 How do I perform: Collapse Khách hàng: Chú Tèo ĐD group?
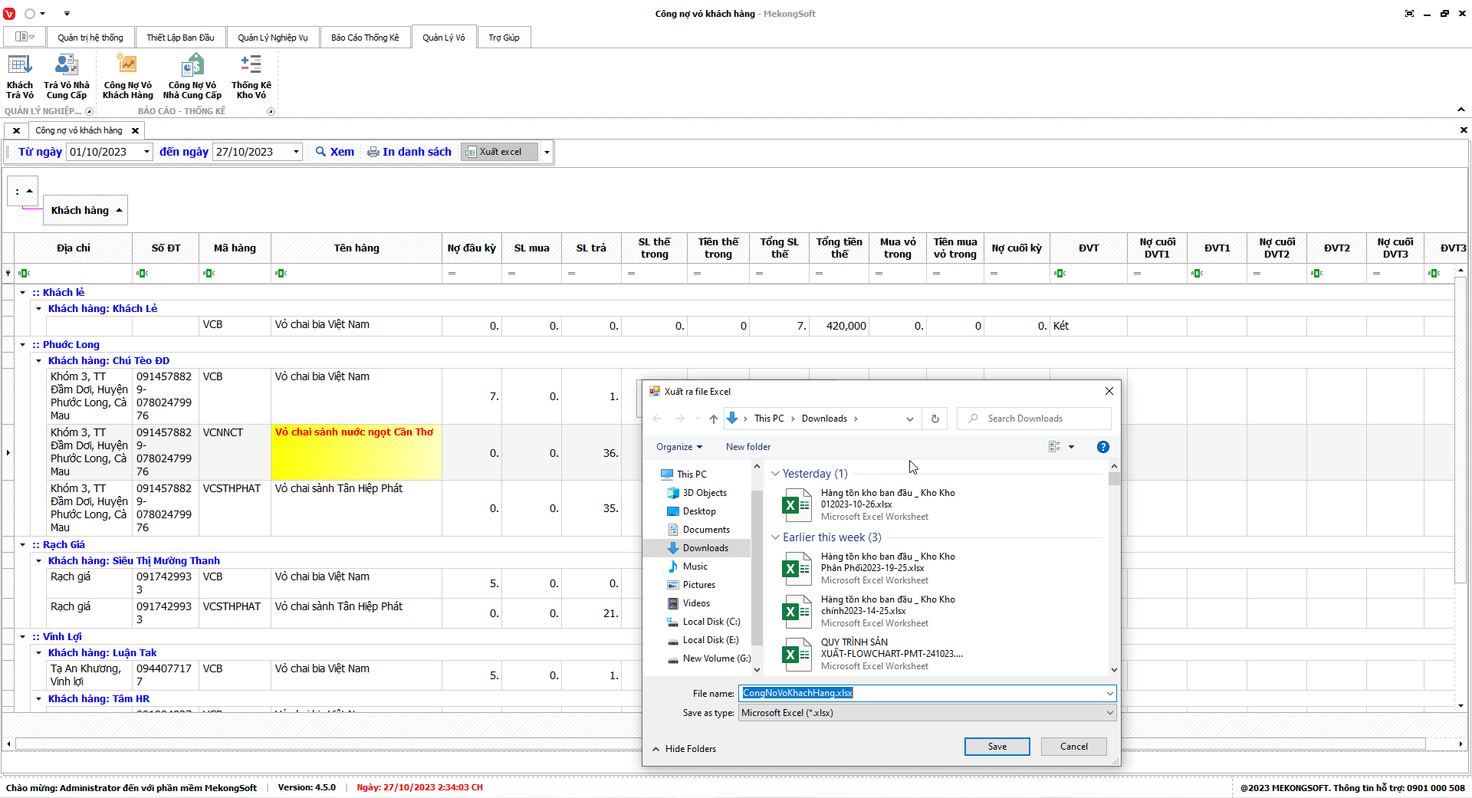[x=39, y=361]
